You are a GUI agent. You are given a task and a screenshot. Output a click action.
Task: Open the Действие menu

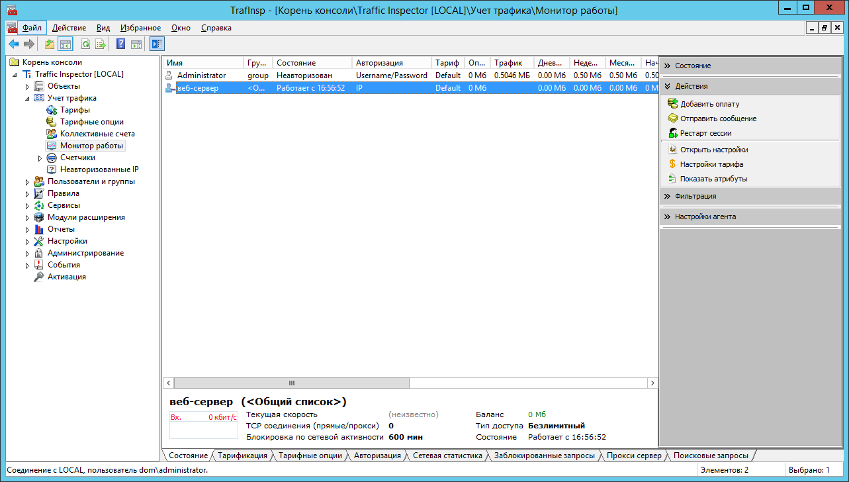click(x=69, y=28)
